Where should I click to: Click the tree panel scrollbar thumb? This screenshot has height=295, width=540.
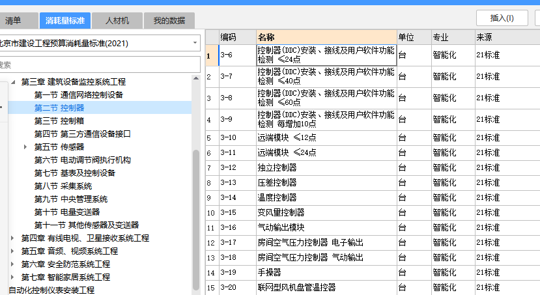pos(196,220)
